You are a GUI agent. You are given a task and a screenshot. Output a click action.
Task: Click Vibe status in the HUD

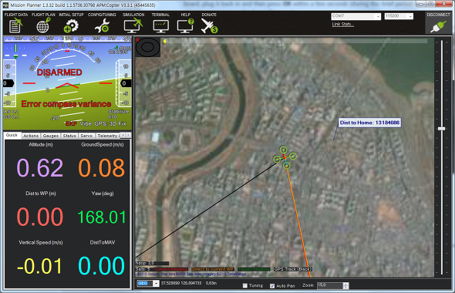click(86, 123)
